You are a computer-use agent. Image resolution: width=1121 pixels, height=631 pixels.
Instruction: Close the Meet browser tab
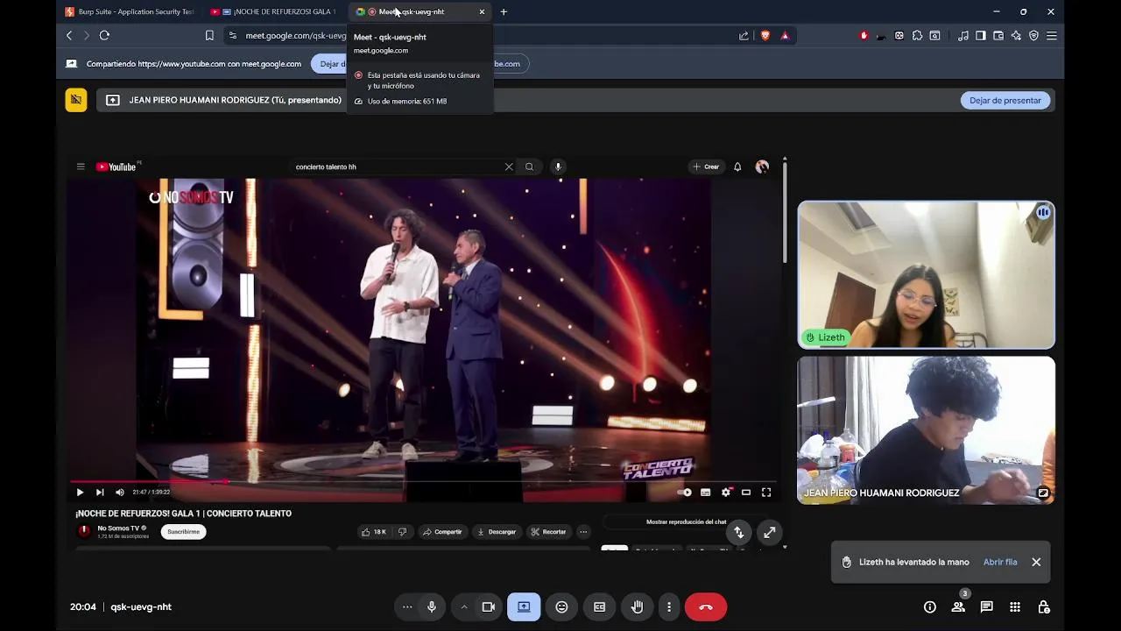pos(482,11)
